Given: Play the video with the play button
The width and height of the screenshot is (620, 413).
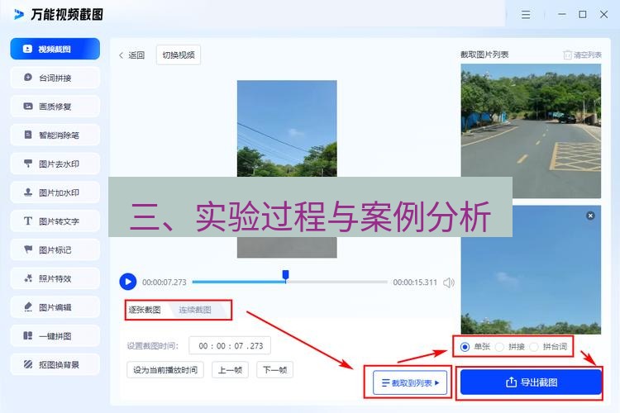Looking at the screenshot, I should [127, 282].
